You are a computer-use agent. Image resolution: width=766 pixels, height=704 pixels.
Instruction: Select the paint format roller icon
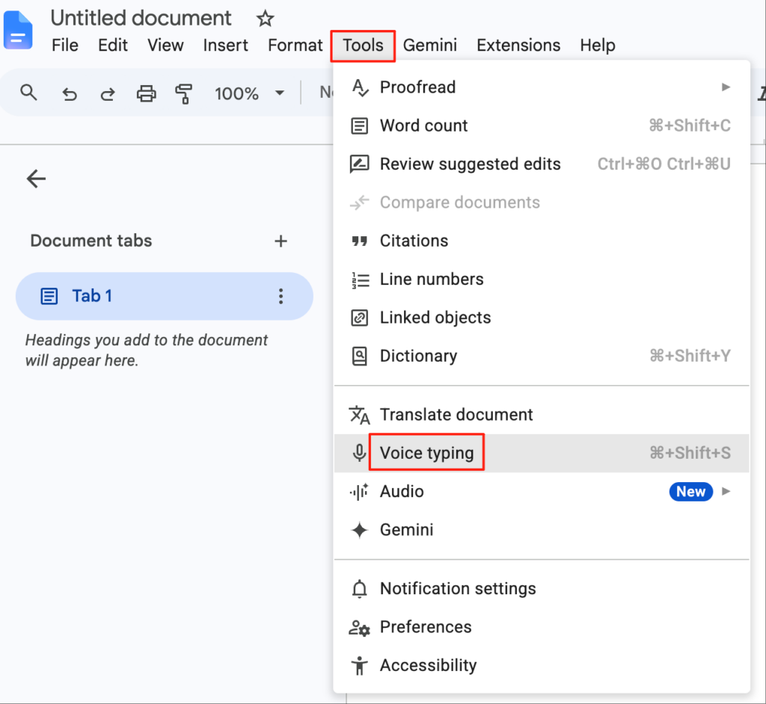[x=184, y=93]
